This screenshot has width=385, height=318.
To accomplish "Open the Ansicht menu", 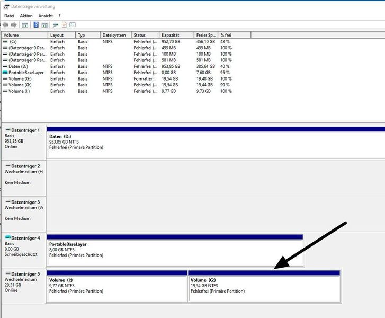I will click(46, 16).
